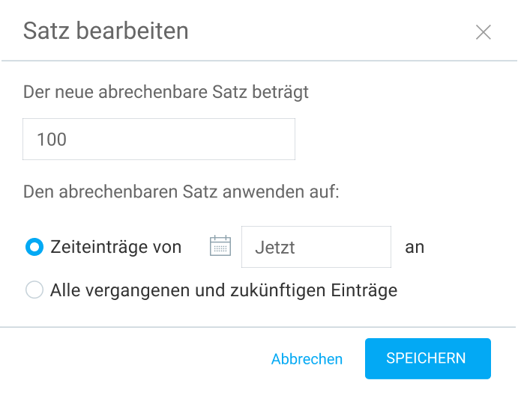Click the Alle vergangenen und zukünftigen Einträge label
This screenshot has height=401, width=518.
click(x=223, y=290)
